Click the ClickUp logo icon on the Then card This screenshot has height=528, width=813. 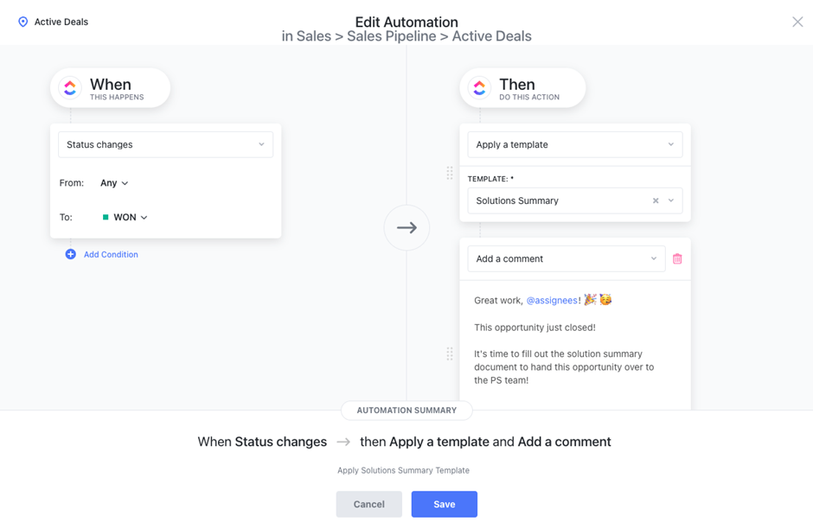(x=481, y=87)
